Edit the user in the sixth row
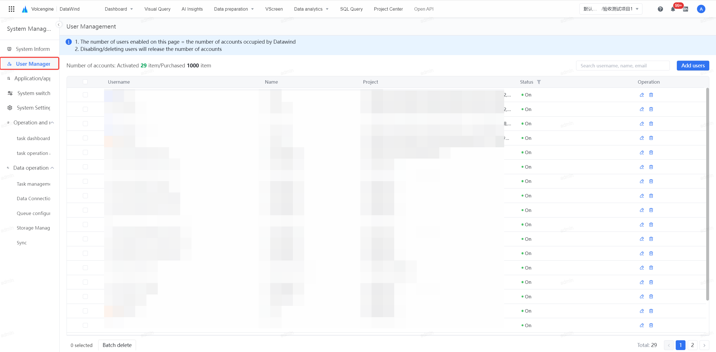Viewport: 716px width, 352px height. point(642,167)
